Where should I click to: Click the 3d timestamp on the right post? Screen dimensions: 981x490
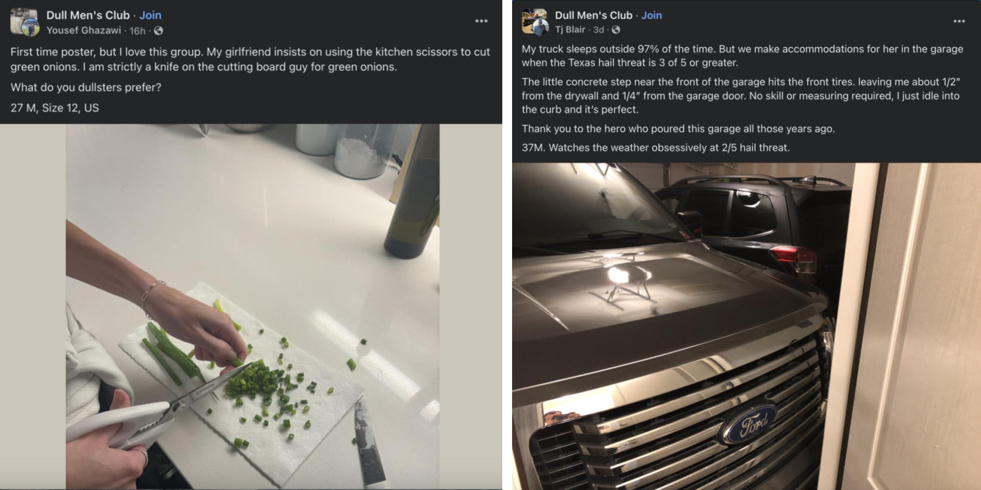(x=598, y=29)
